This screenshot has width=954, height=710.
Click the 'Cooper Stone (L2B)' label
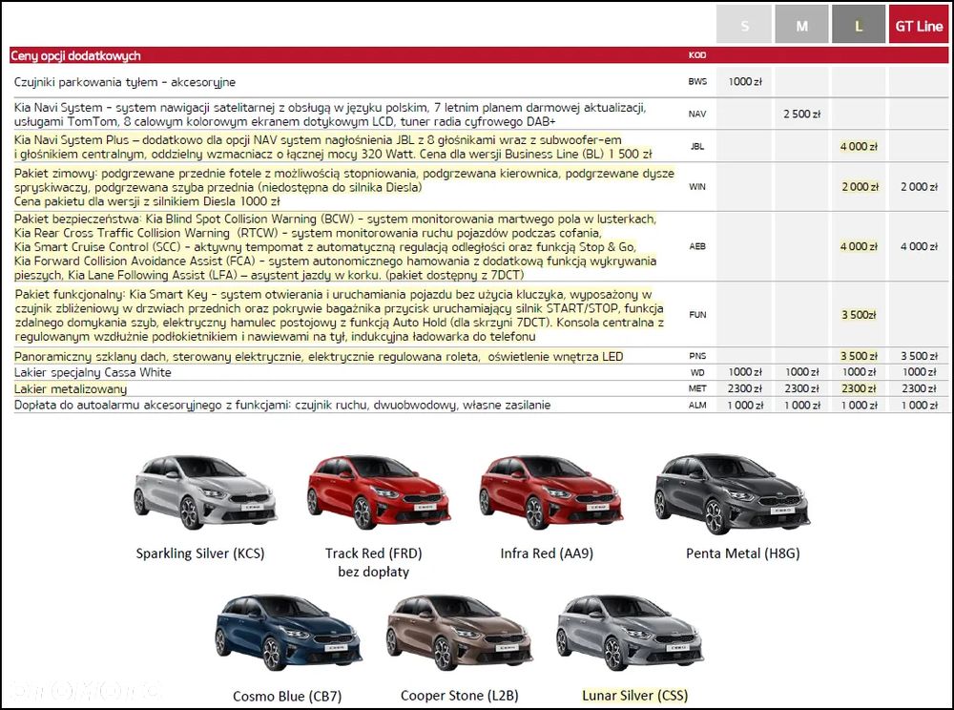pos(460,696)
